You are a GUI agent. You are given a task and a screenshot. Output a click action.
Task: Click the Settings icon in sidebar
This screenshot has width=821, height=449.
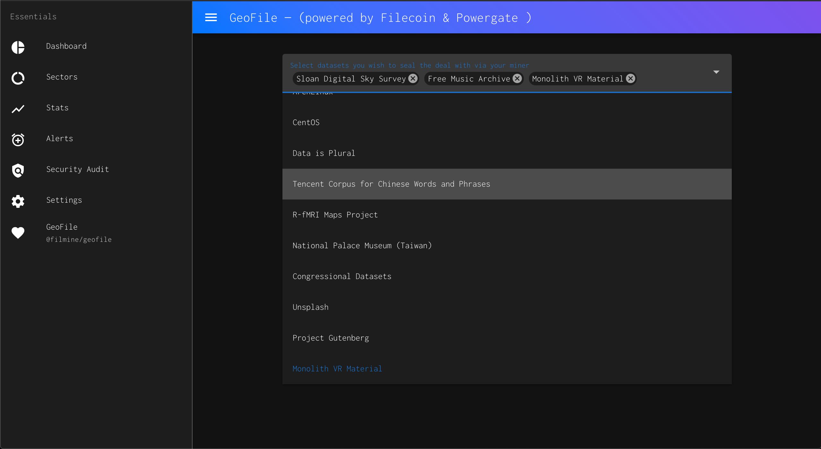pos(18,200)
